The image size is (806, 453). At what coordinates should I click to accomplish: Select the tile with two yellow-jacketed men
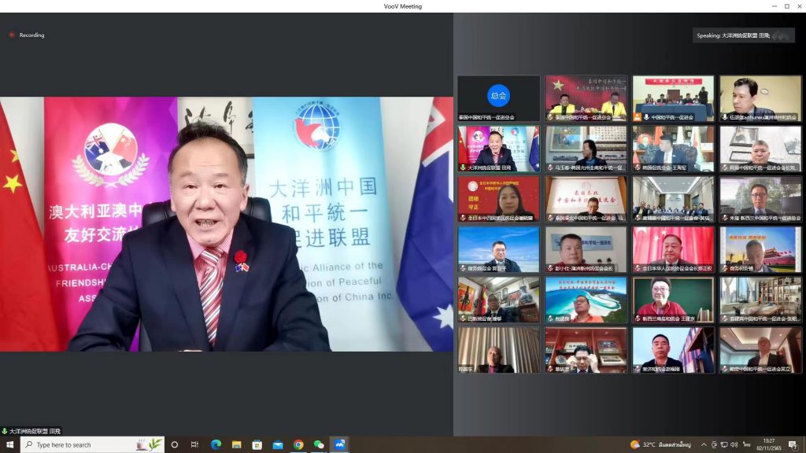[586, 98]
